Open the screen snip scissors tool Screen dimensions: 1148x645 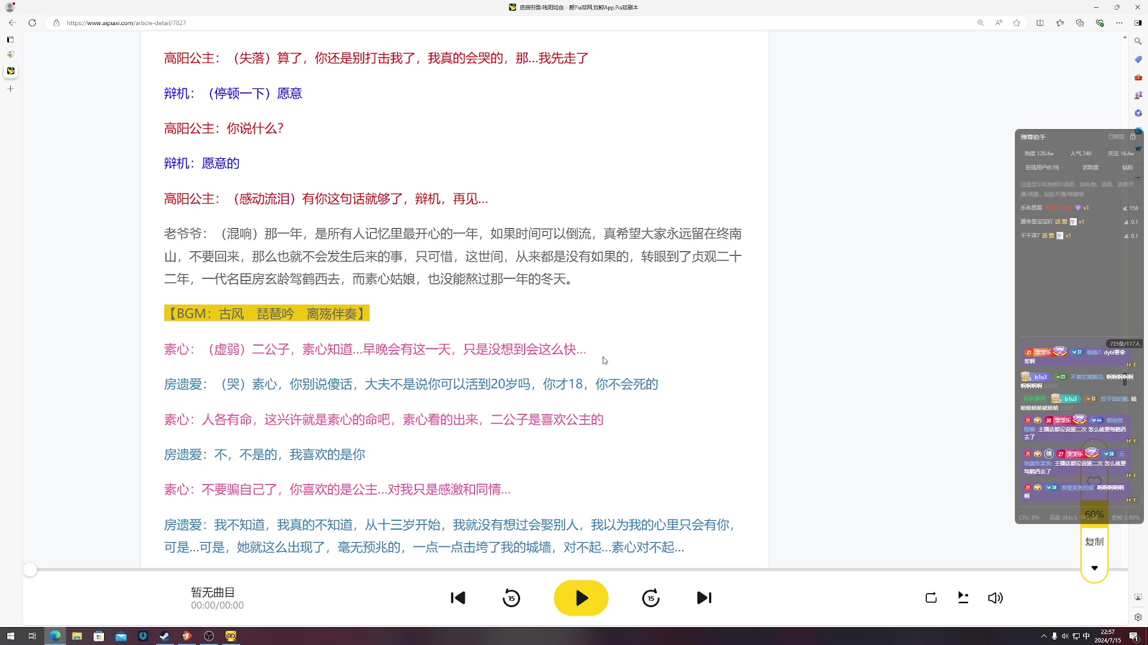tap(1138, 597)
